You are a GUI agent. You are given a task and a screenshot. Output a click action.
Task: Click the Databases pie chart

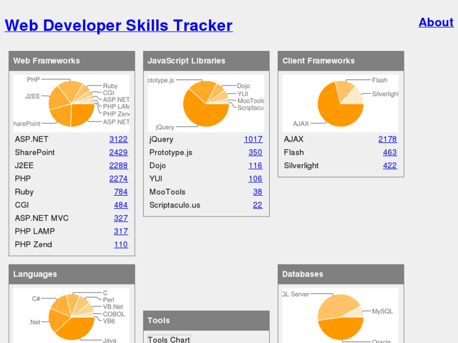340,315
